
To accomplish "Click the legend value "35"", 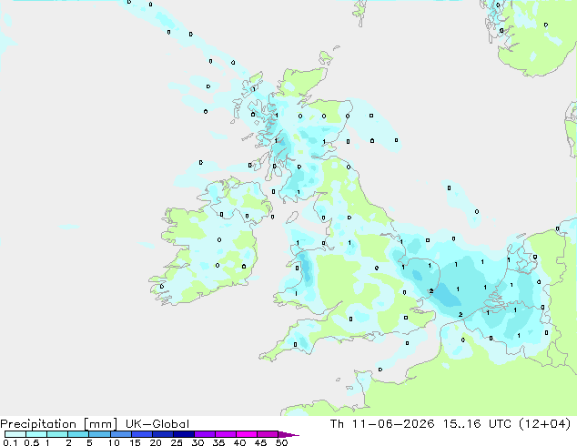I will [218, 442].
